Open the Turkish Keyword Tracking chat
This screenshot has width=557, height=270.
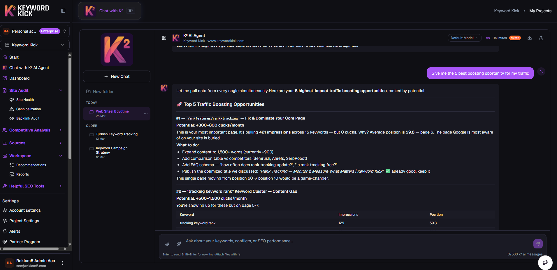click(117, 134)
